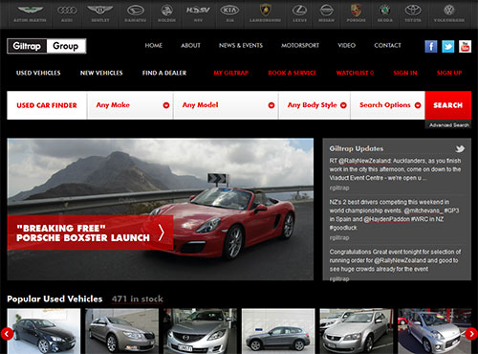This screenshot has width=478, height=354.
Task: Open the Daihatsu brand logo
Action: pos(136,13)
